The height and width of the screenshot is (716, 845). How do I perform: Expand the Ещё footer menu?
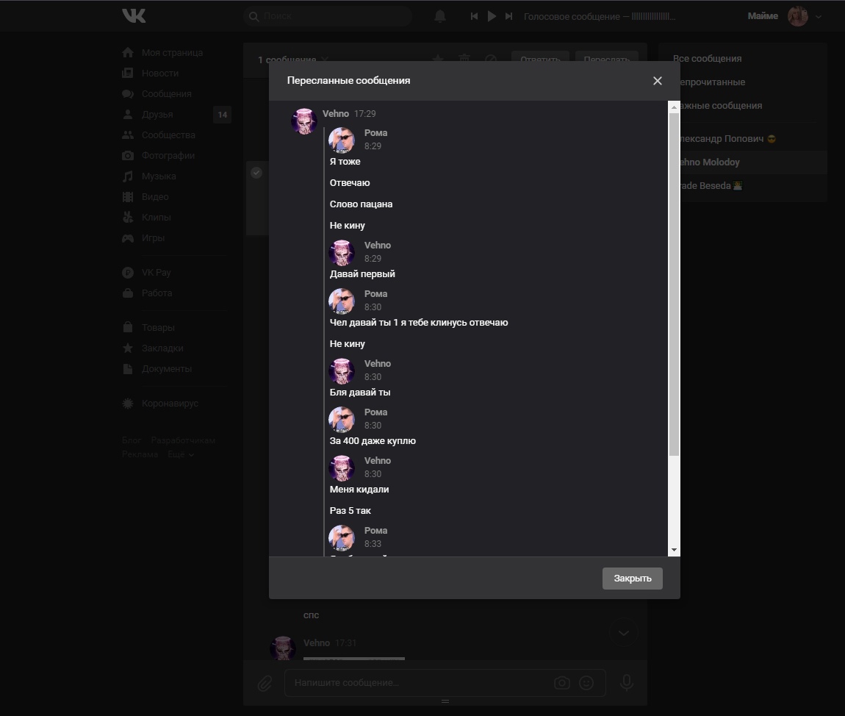tap(180, 455)
